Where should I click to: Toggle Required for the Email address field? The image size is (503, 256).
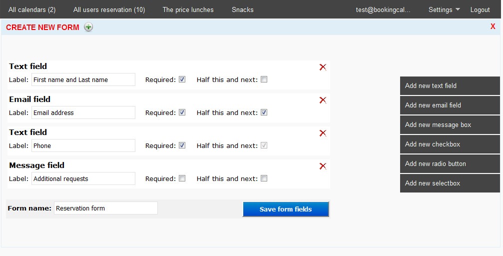coord(182,112)
